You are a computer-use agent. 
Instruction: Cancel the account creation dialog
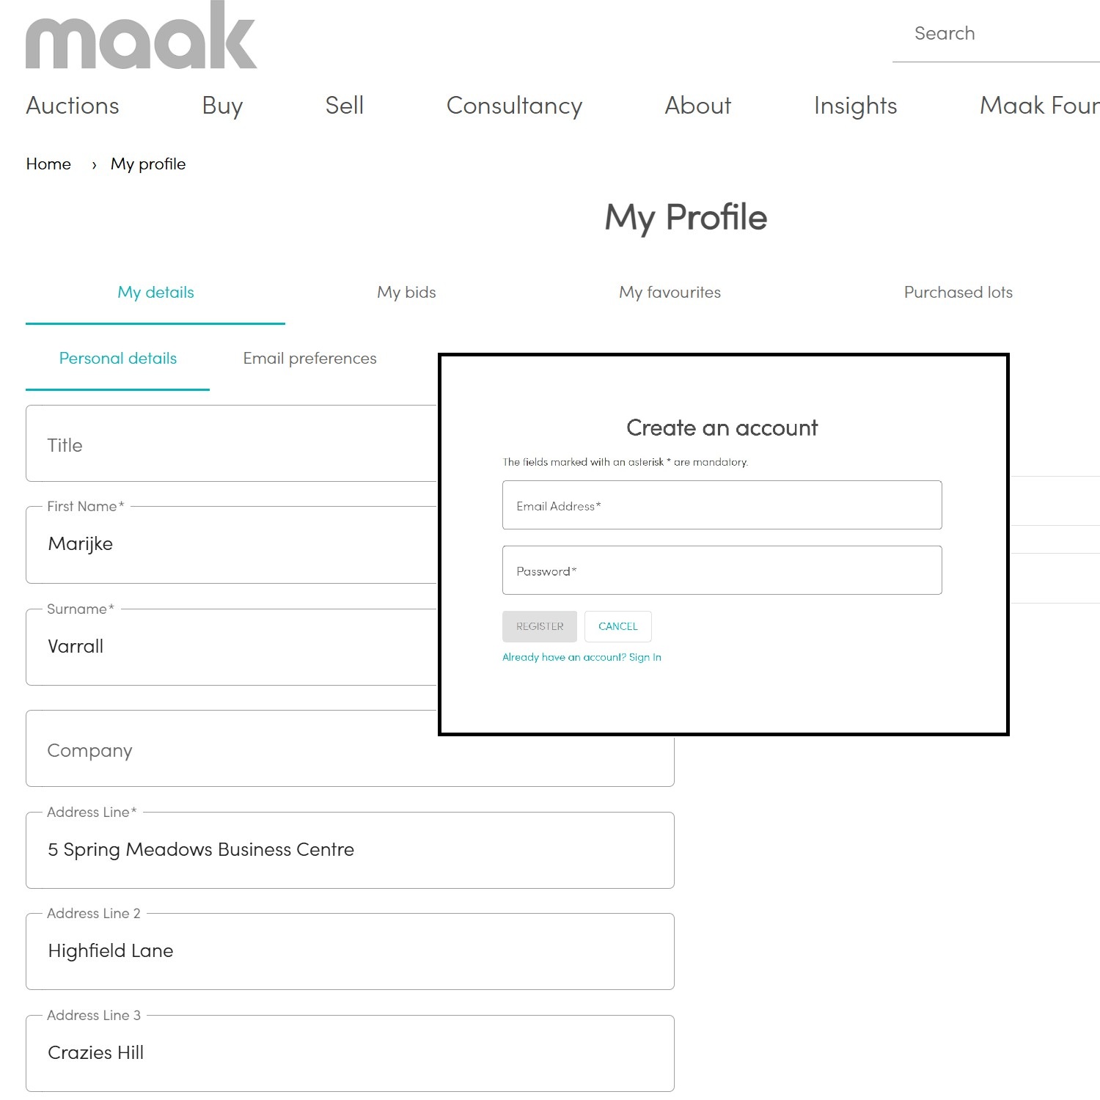click(x=617, y=626)
